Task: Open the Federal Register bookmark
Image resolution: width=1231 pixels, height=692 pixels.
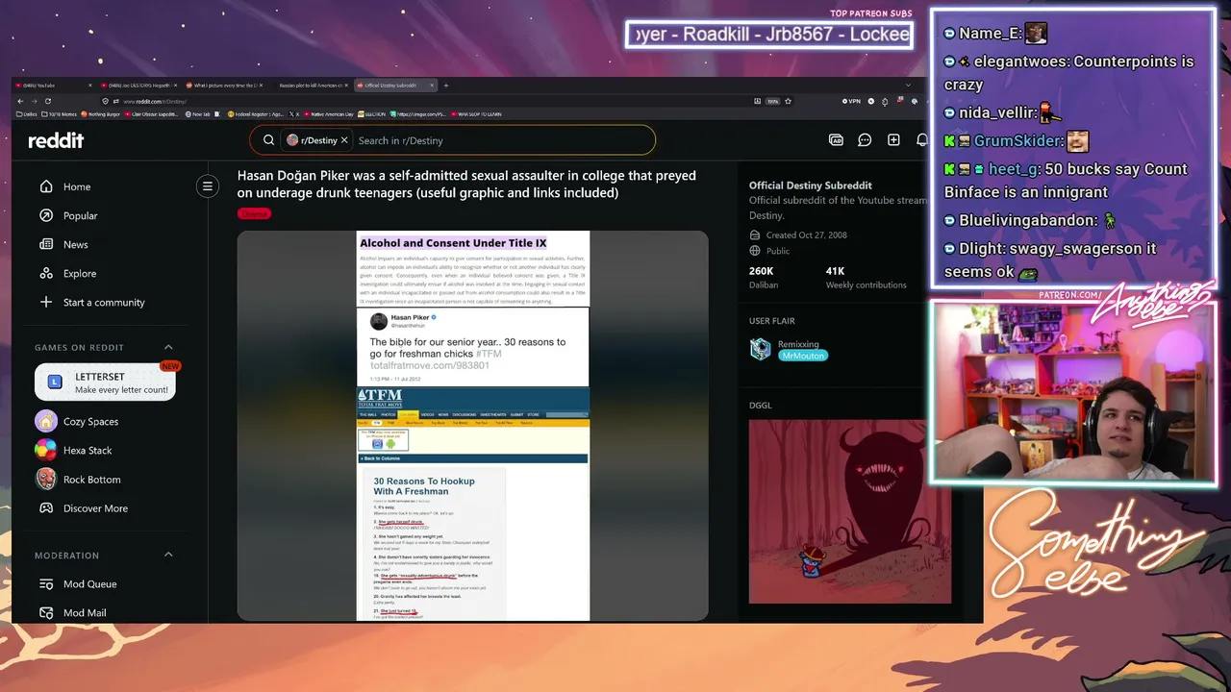Action: 255,114
